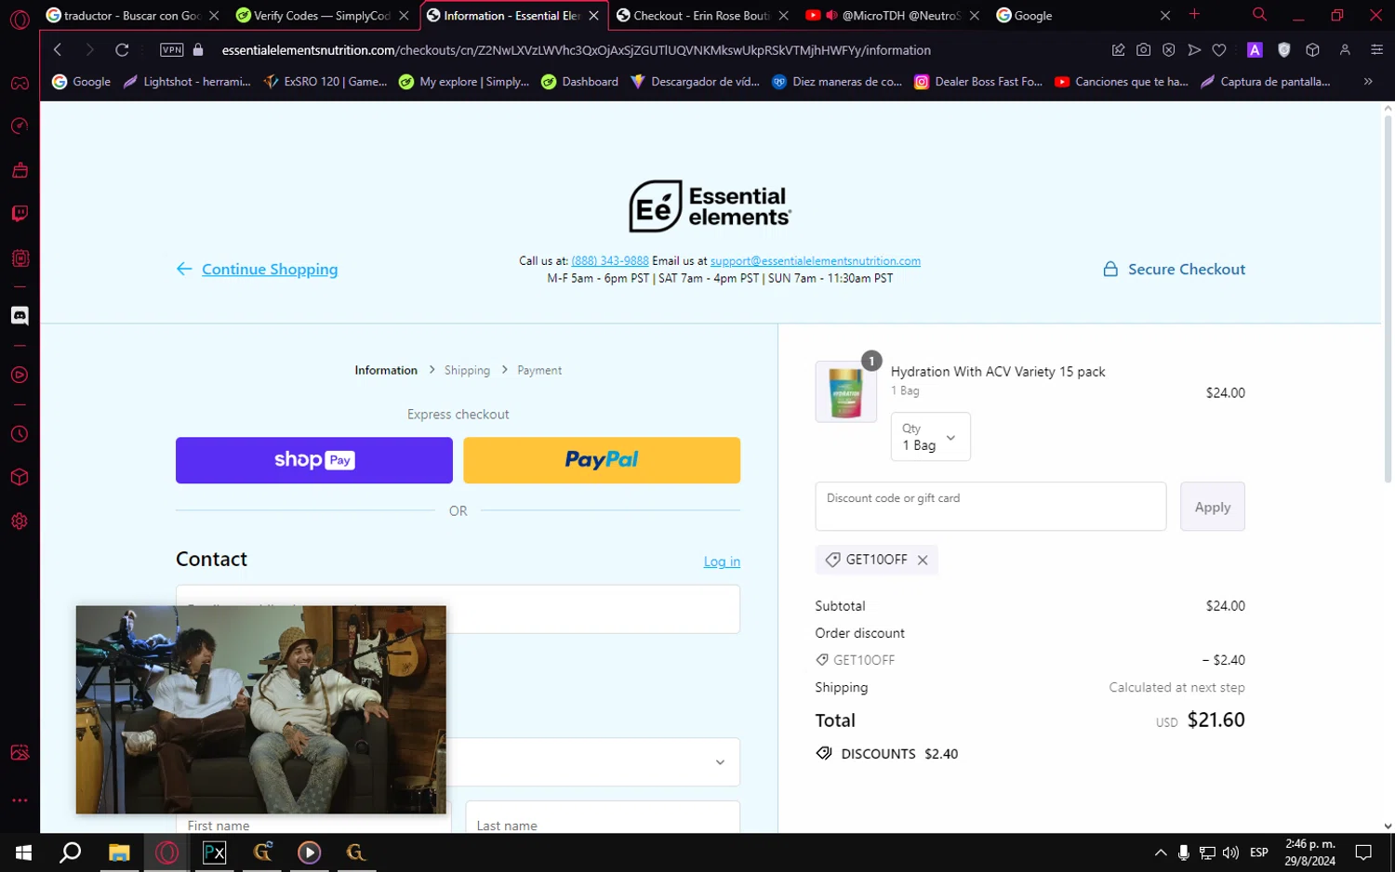Click the picture icon near sidebar bottom
The width and height of the screenshot is (1395, 872).
pyautogui.click(x=20, y=753)
